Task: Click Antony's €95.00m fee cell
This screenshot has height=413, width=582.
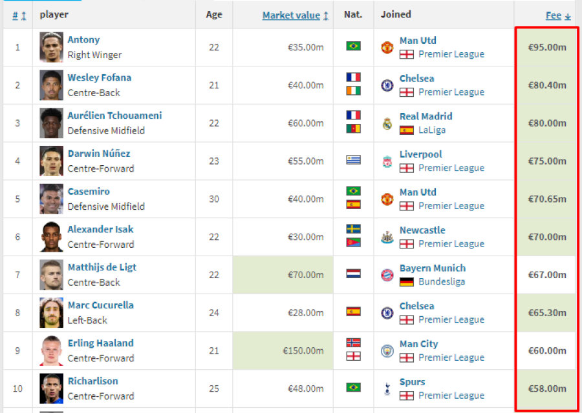Action: tap(546, 47)
